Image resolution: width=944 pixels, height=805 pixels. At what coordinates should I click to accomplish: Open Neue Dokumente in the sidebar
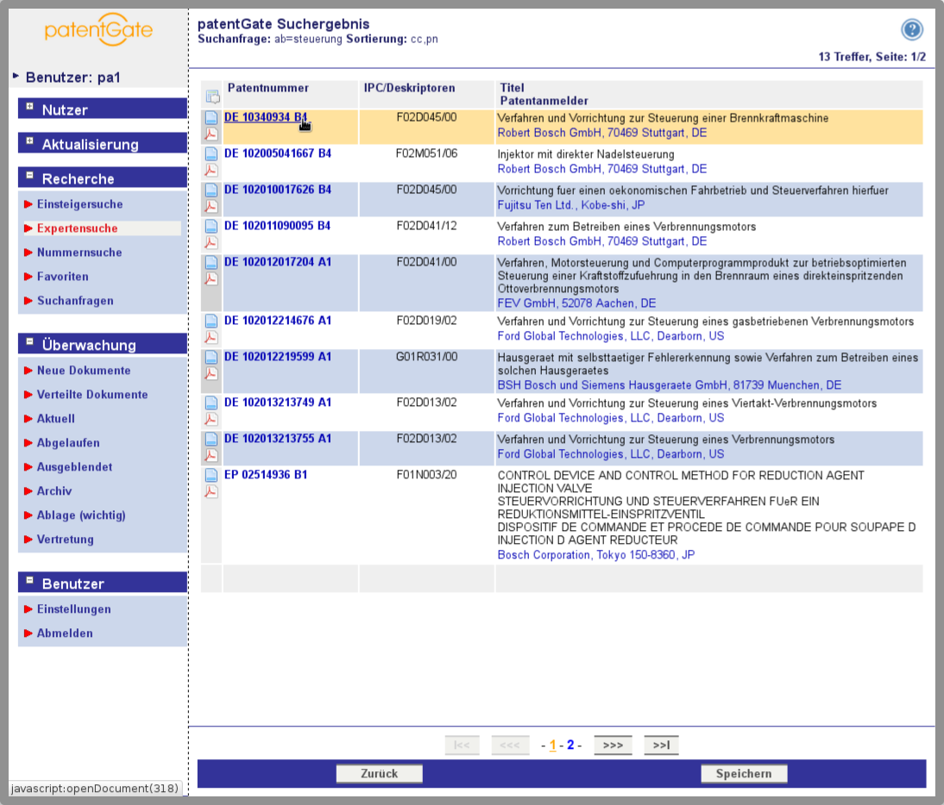coord(84,371)
